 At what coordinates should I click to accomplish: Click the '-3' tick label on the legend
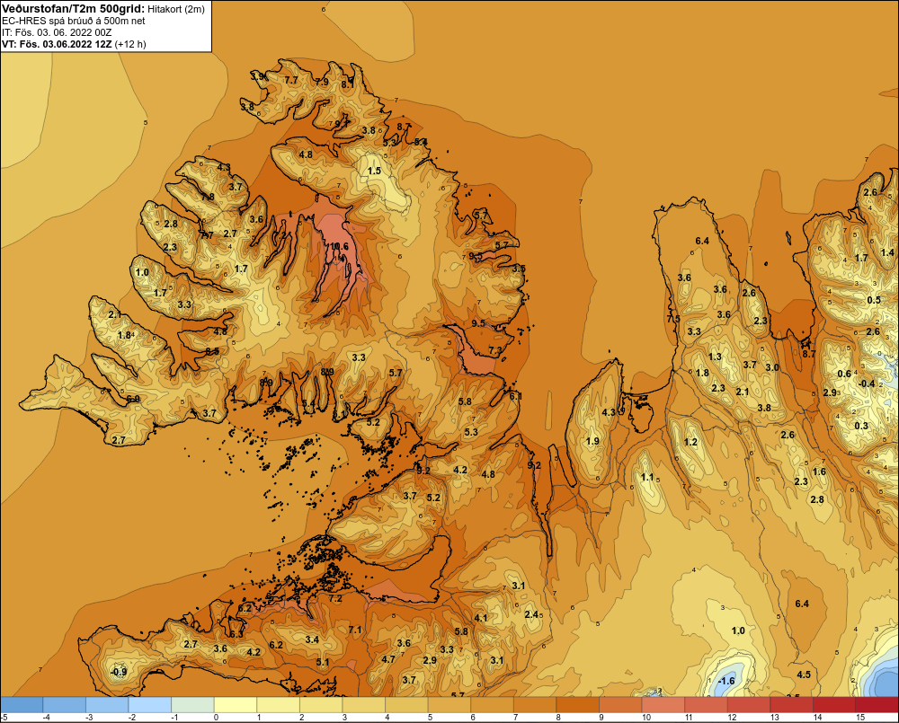coord(89,718)
